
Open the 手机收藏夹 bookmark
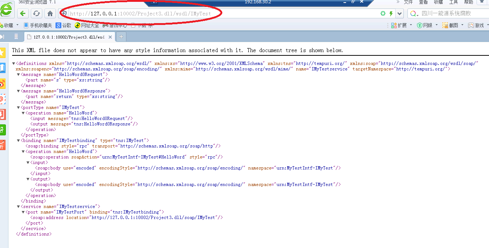coord(37,25)
